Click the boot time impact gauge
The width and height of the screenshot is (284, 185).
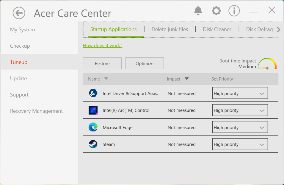[x=267, y=64]
